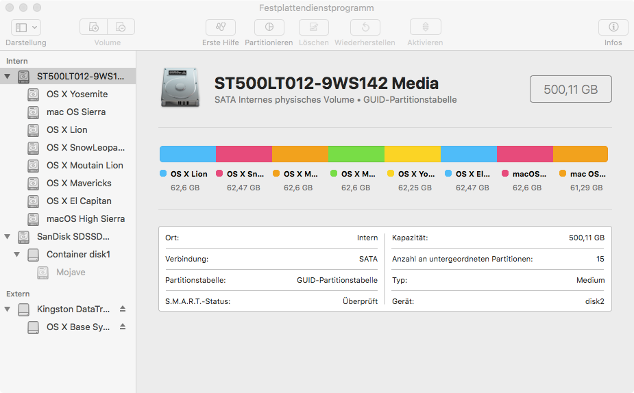Screen dimensions: 634x393
Task: Click the 500,11 GB capacity box
Action: 570,89
